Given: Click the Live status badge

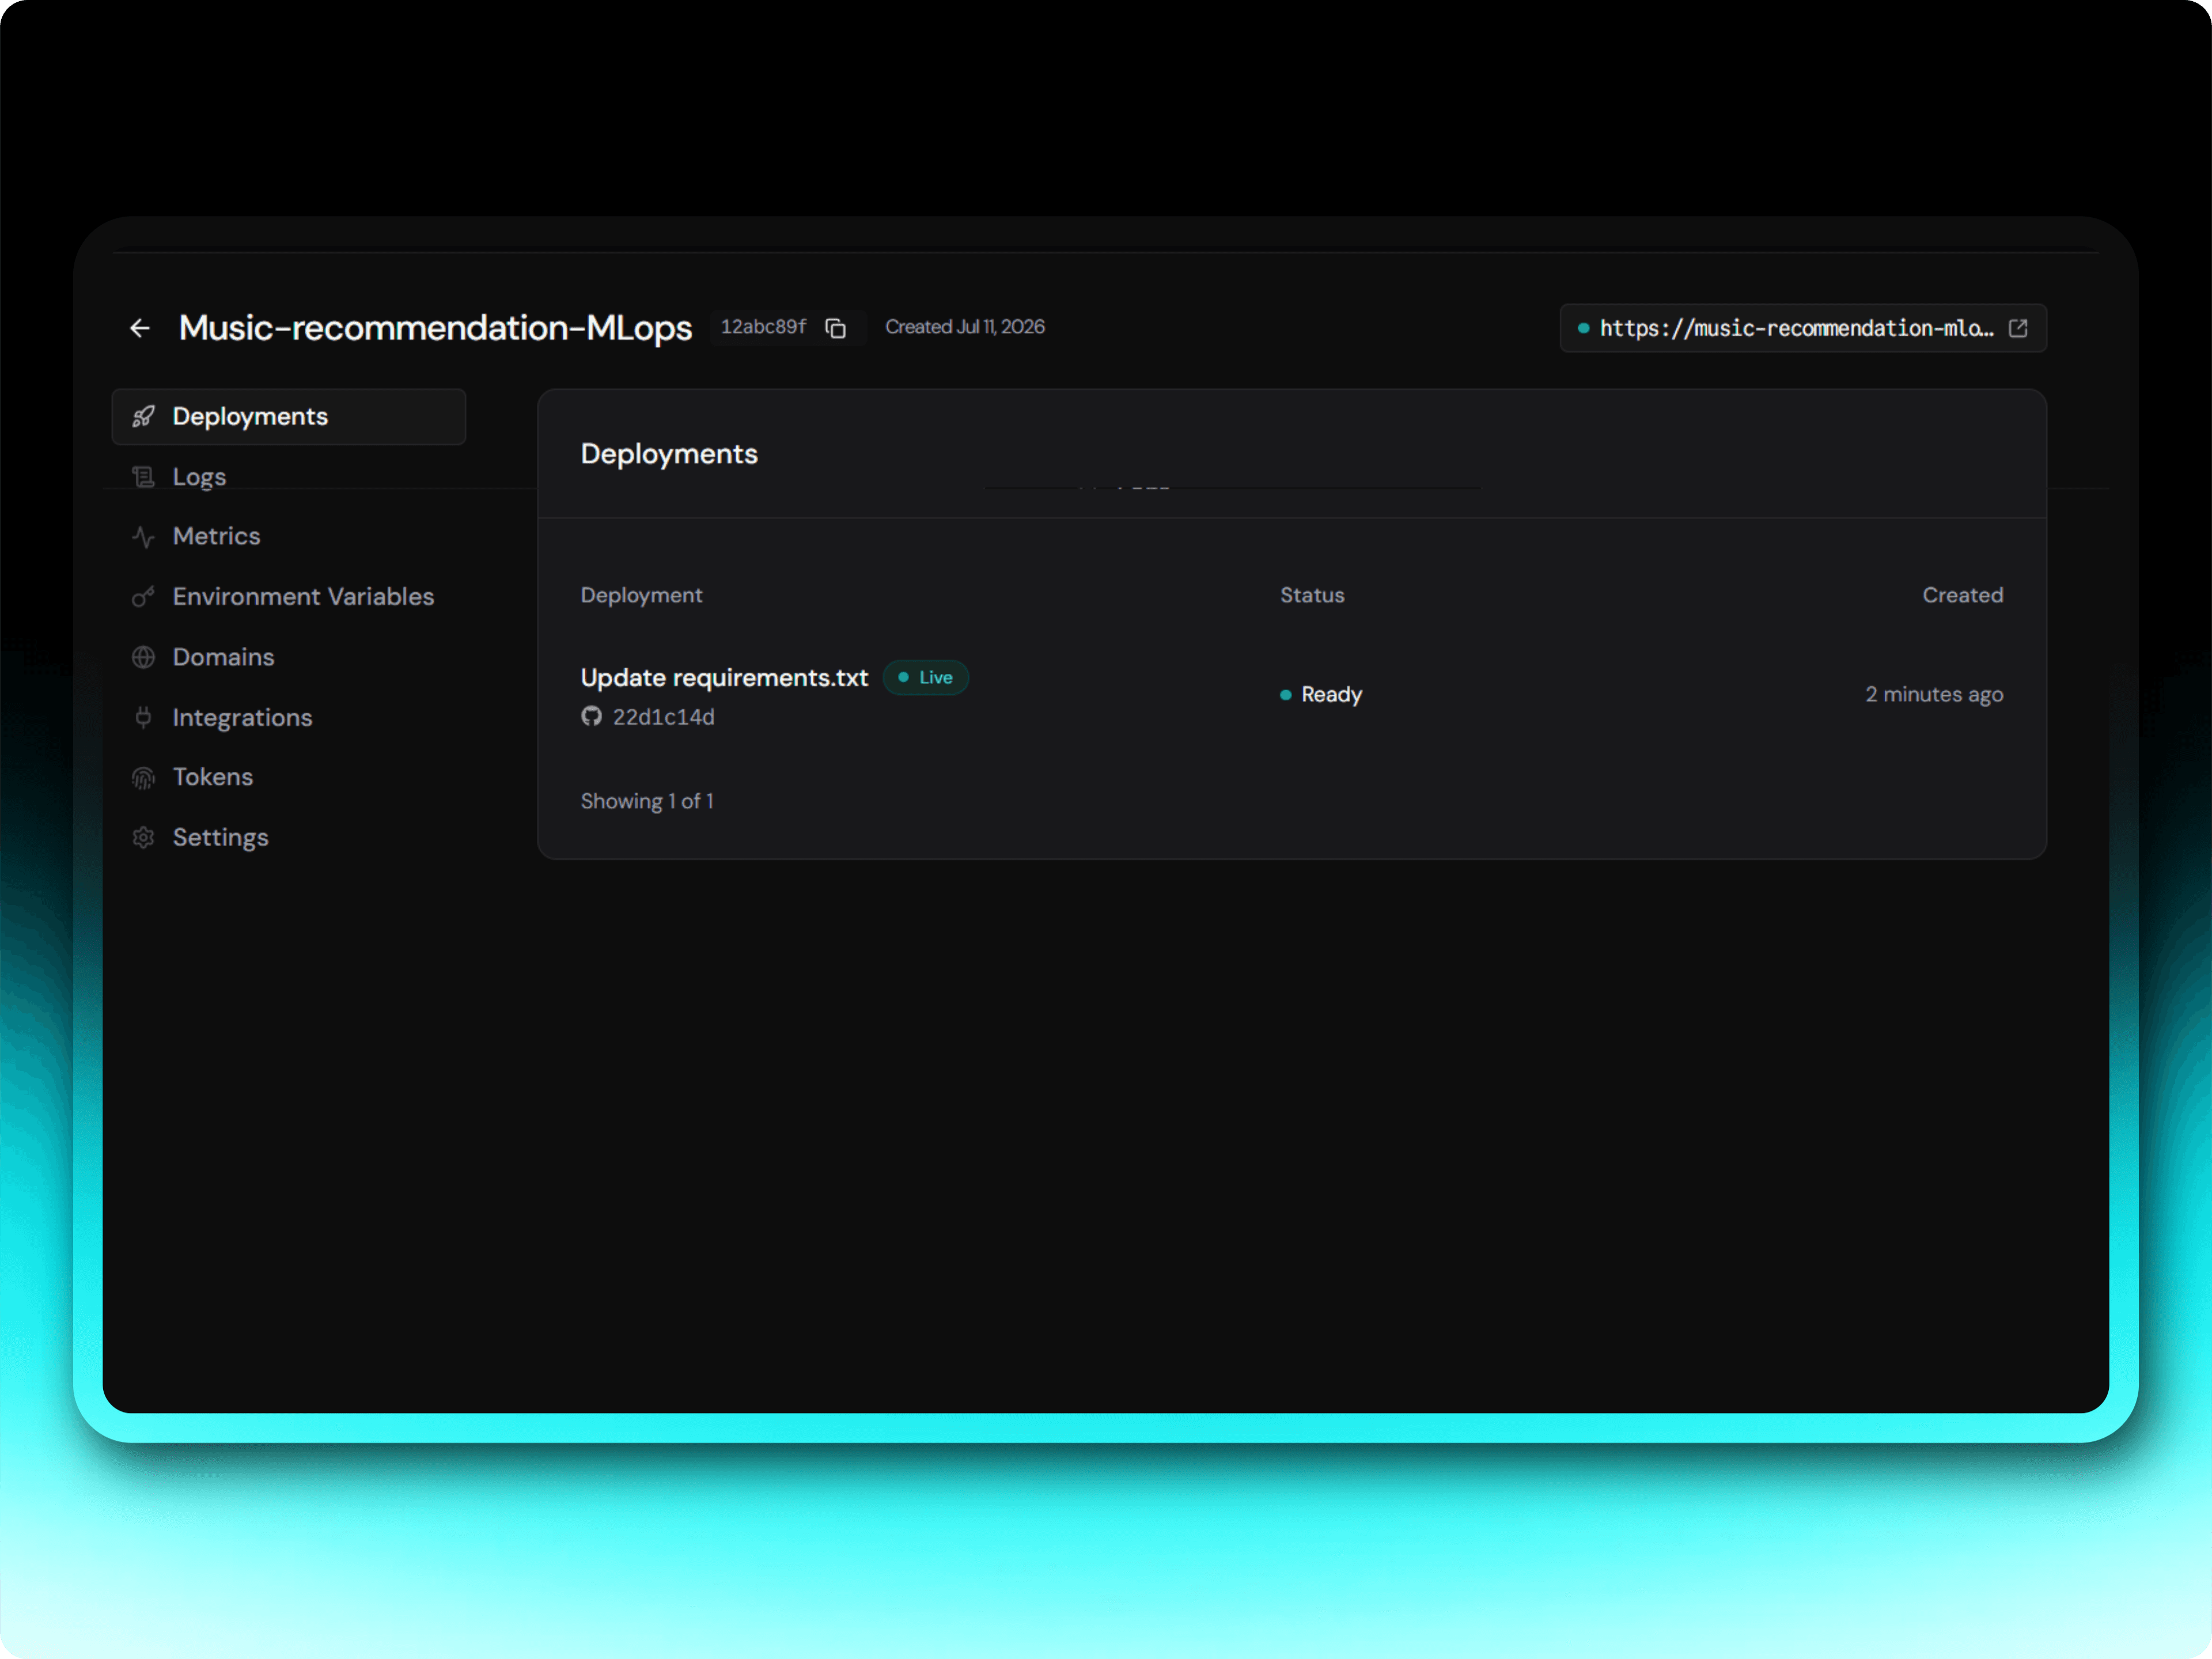Looking at the screenshot, I should (x=926, y=677).
